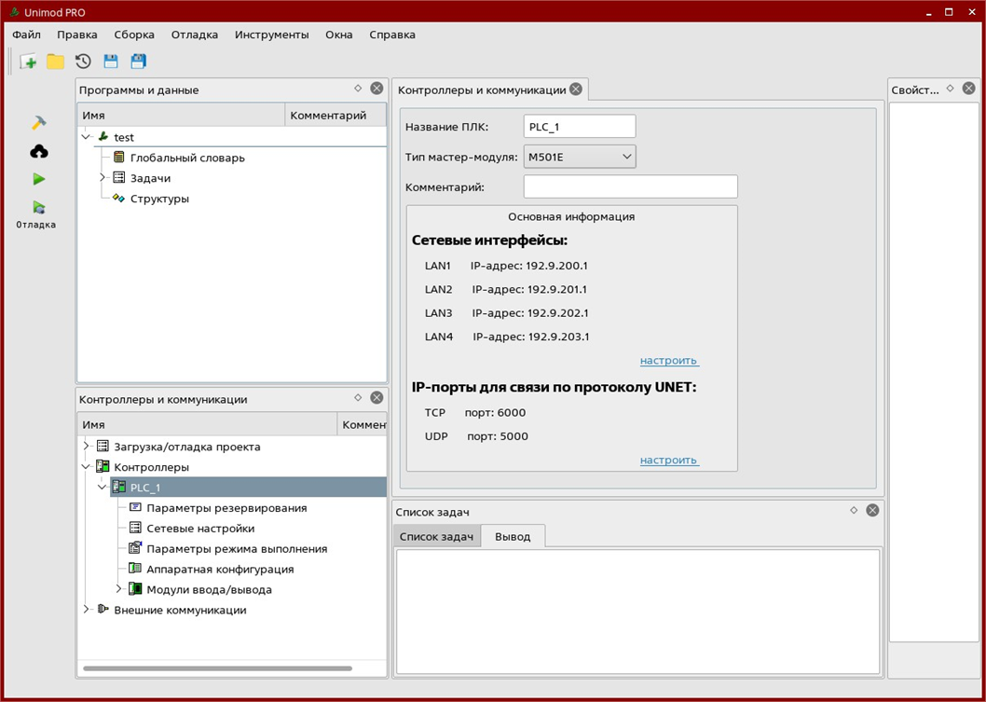Float the Свойства panel
This screenshot has width=986, height=702.
click(x=951, y=89)
